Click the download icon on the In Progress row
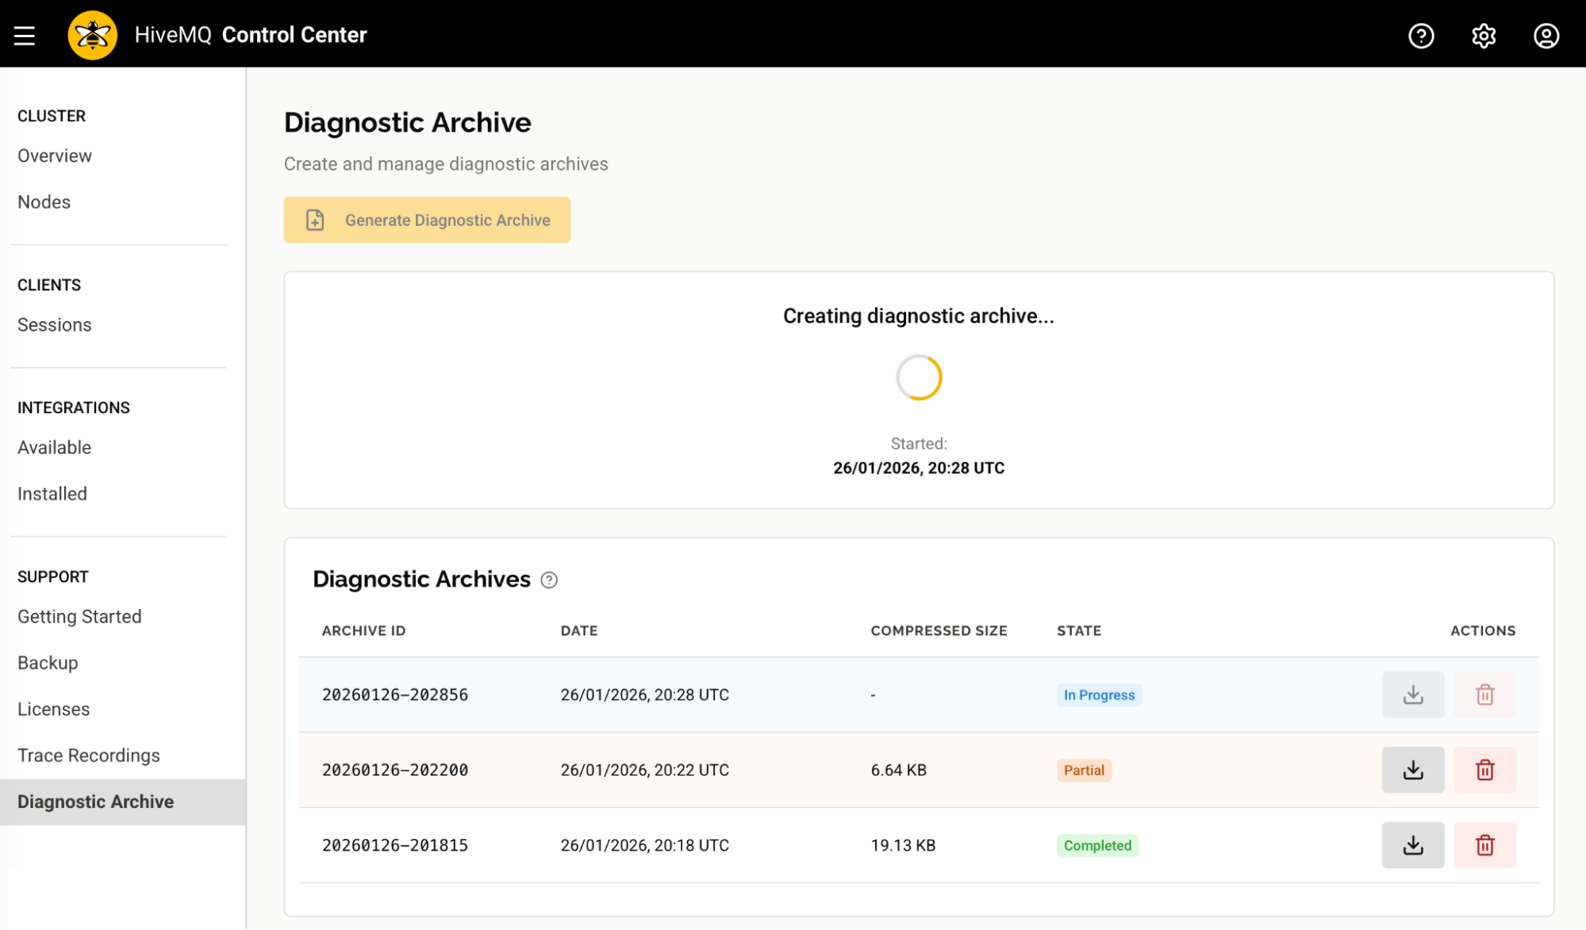The width and height of the screenshot is (1586, 930). tap(1413, 695)
